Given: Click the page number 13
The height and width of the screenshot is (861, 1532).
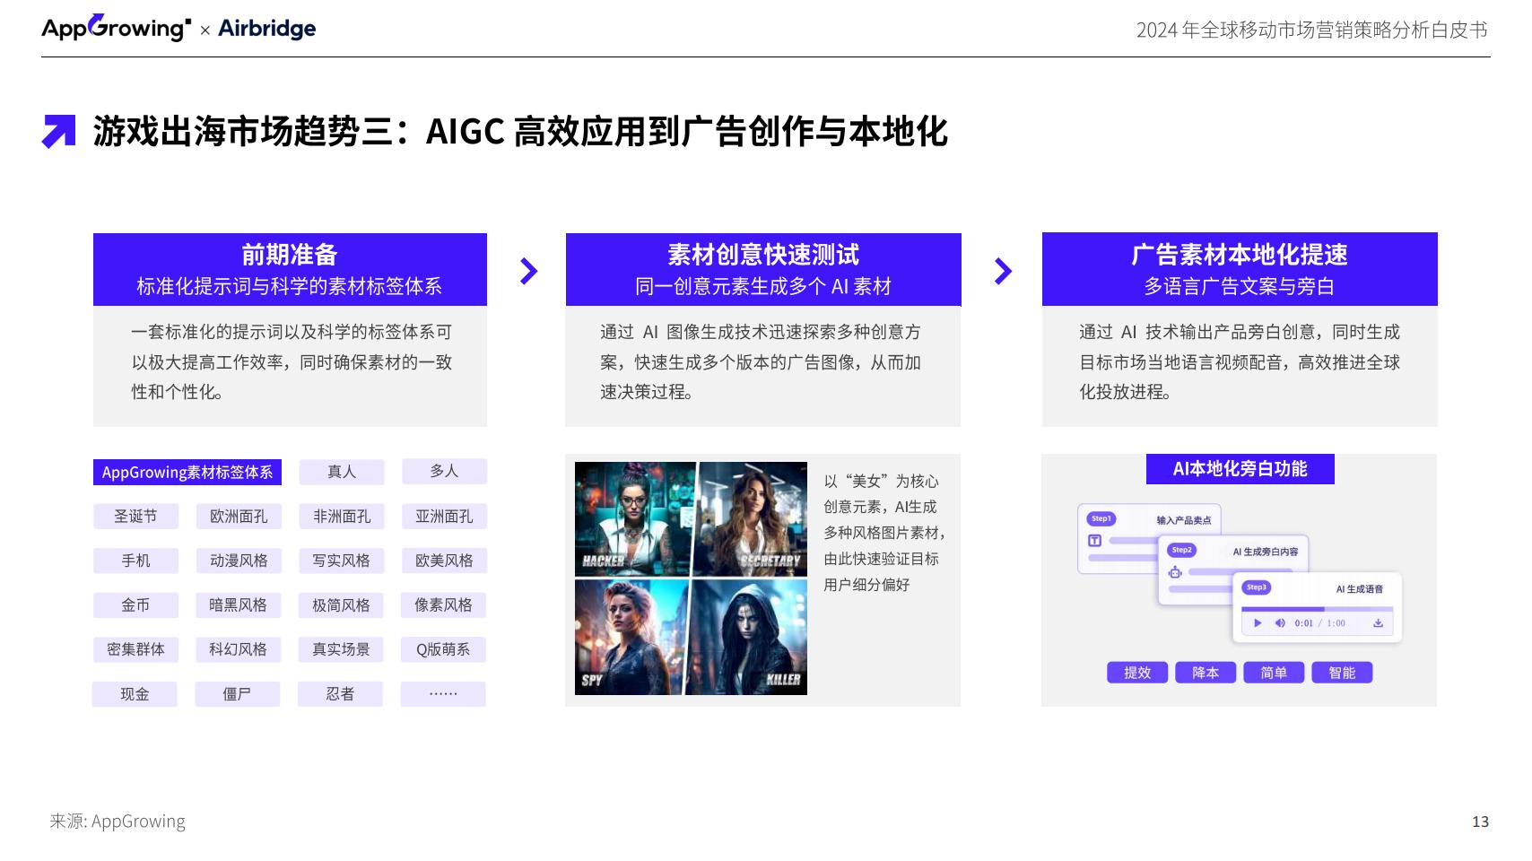Looking at the screenshot, I should [1480, 822].
